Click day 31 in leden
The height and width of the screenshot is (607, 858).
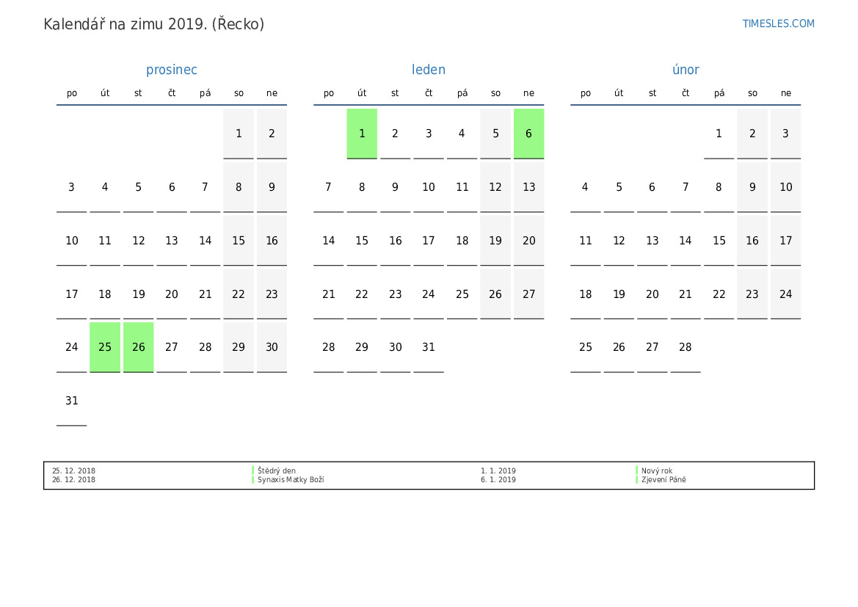pos(429,347)
